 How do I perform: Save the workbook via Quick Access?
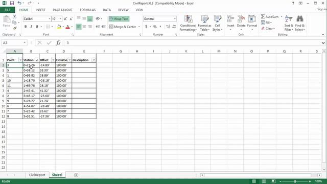tap(12, 3)
